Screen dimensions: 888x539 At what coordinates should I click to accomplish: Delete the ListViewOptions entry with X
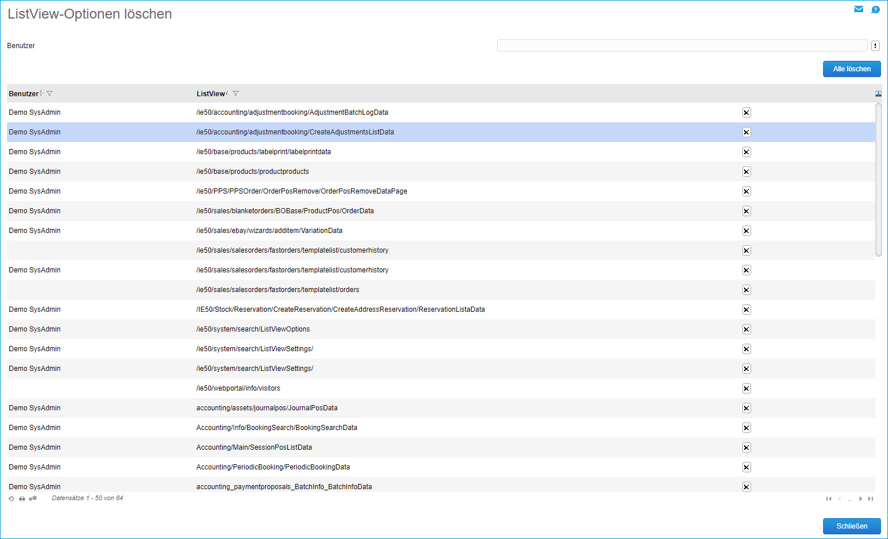click(746, 329)
